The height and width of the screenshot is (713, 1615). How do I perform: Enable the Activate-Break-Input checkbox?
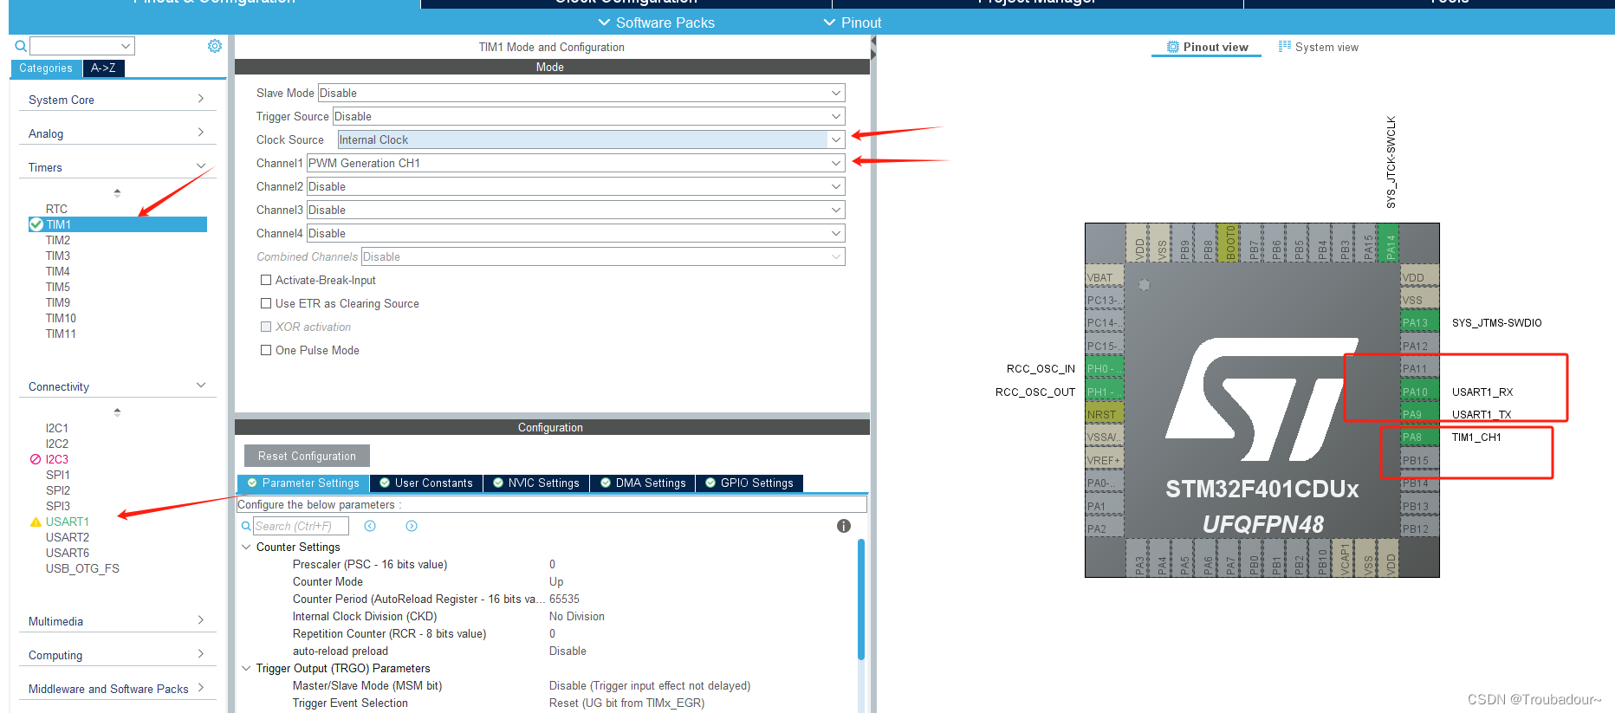266,280
